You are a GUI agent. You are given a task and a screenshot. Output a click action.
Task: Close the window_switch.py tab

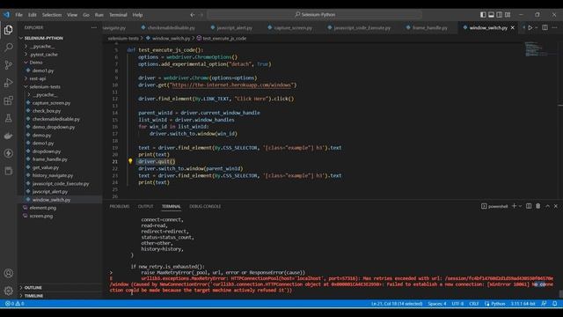512,27
